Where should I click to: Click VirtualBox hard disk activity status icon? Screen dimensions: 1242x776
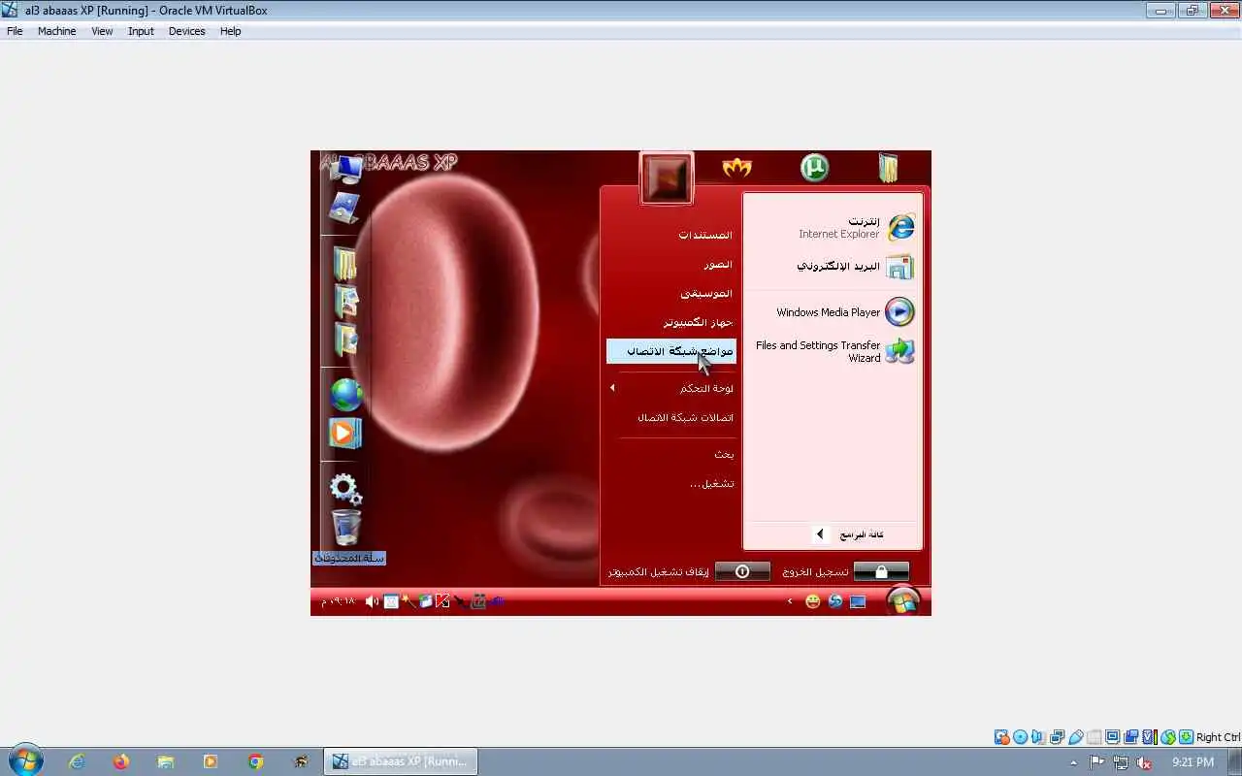pyautogui.click(x=1002, y=737)
